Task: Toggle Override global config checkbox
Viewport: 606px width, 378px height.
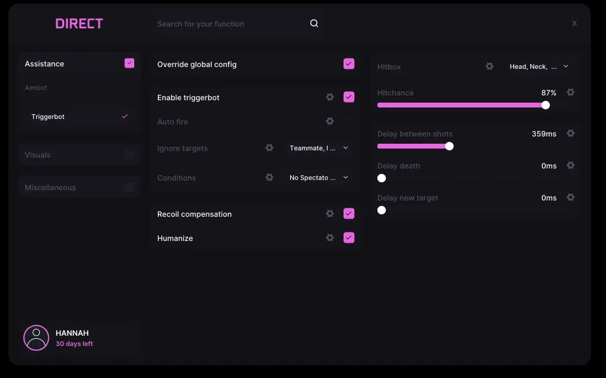Action: point(349,64)
